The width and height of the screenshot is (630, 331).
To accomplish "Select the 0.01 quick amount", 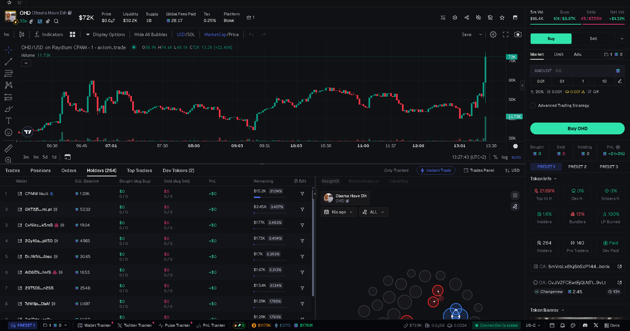I will [541, 81].
